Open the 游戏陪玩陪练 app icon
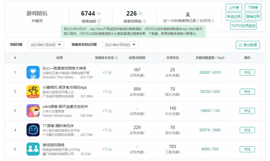The image size is (270, 161). pyautogui.click(x=33, y=149)
